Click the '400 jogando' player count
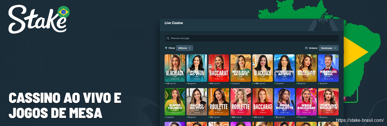Screen dimensions: 387x126 (258, 117)
